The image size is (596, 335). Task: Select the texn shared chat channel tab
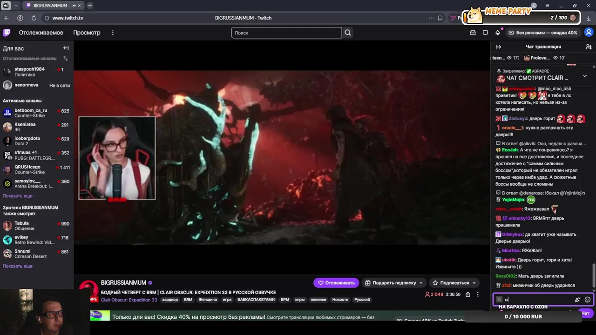click(x=505, y=58)
